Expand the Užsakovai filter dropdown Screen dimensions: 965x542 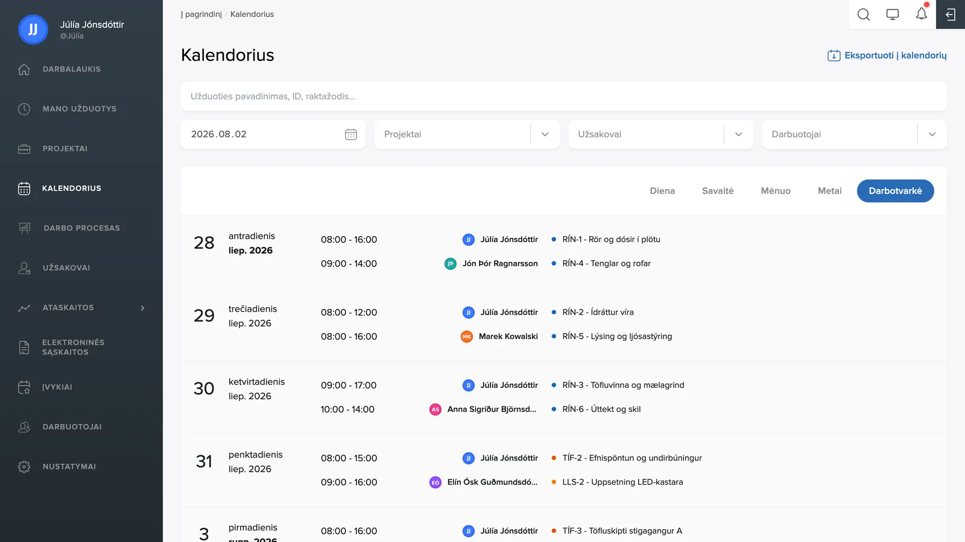(x=739, y=134)
